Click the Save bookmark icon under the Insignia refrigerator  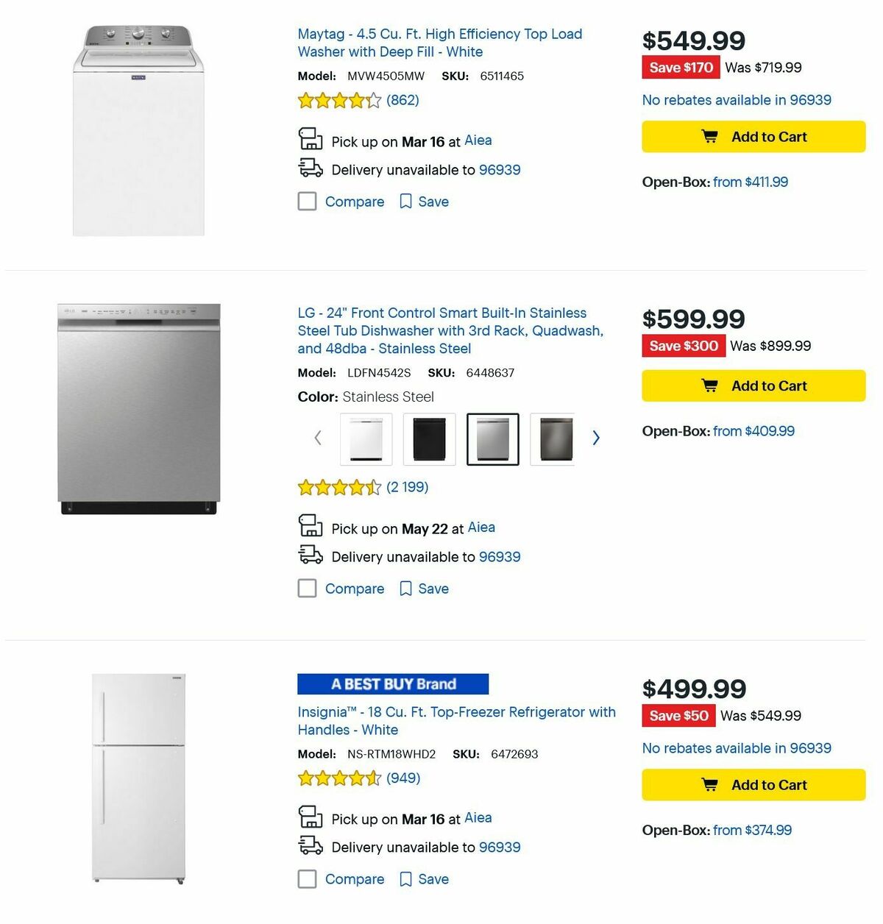click(x=406, y=879)
